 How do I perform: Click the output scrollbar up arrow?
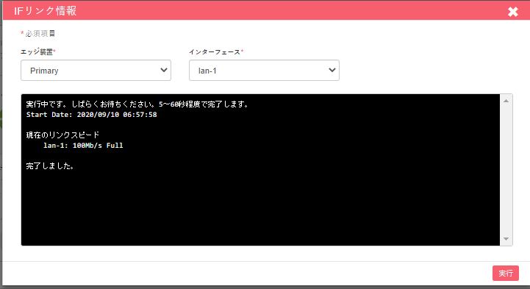click(506, 101)
